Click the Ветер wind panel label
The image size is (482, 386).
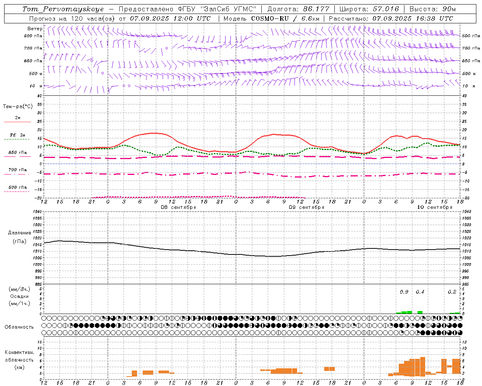[x=35, y=29]
